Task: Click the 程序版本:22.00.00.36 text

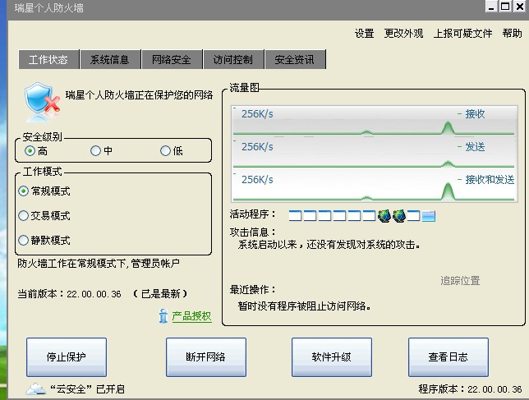Action: pos(471,389)
